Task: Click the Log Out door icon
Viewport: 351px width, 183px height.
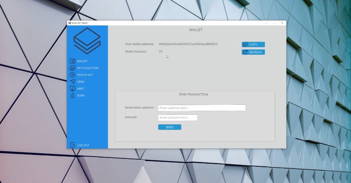Action: point(72,145)
